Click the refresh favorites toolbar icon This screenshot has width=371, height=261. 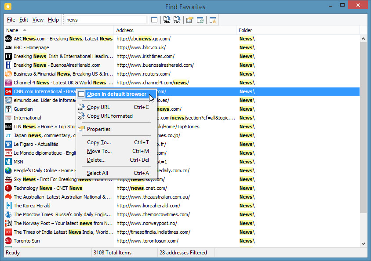pyautogui.click(x=200, y=20)
